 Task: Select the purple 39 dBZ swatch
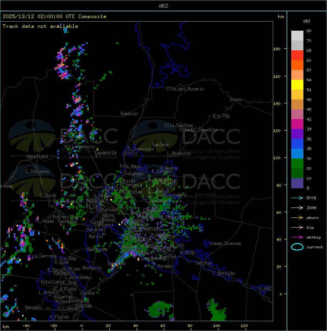297,134
